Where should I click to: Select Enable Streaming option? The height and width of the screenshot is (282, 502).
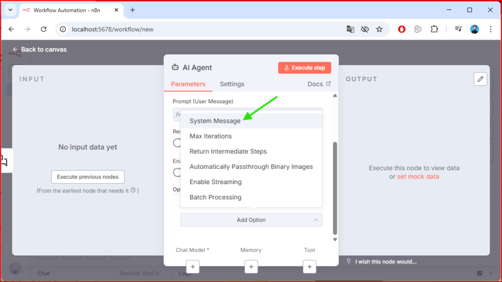click(216, 182)
